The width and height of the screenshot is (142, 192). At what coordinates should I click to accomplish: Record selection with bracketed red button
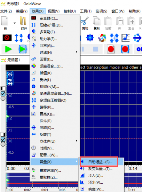[125, 49]
